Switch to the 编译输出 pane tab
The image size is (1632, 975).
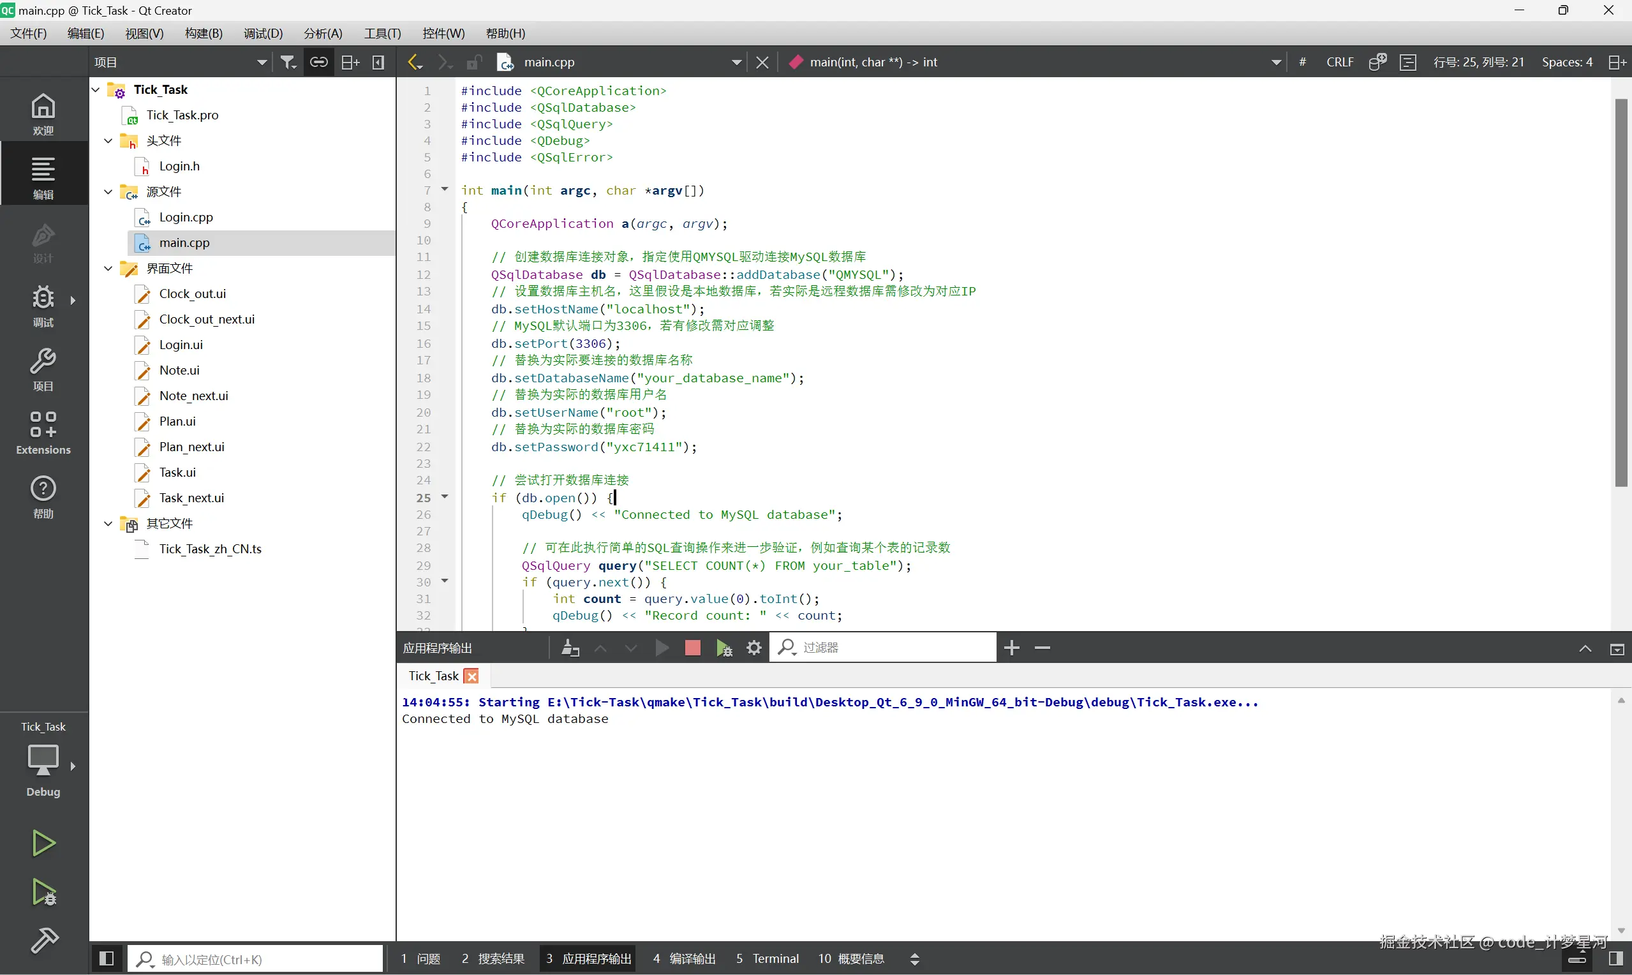coord(685,958)
